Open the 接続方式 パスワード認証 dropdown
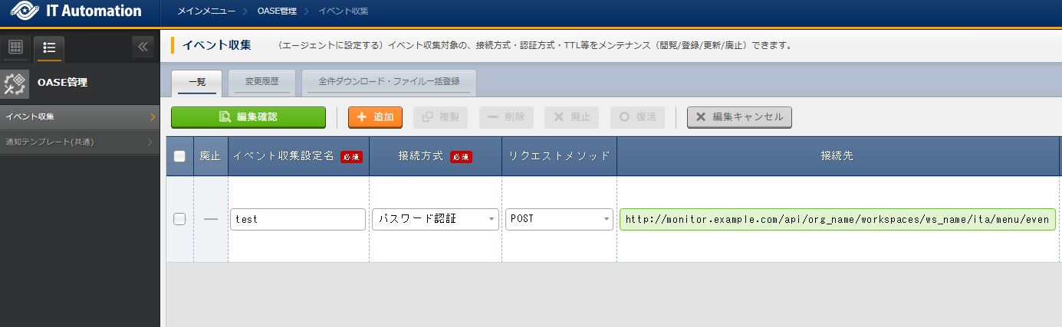Image resolution: width=1062 pixels, height=327 pixels. [435, 219]
